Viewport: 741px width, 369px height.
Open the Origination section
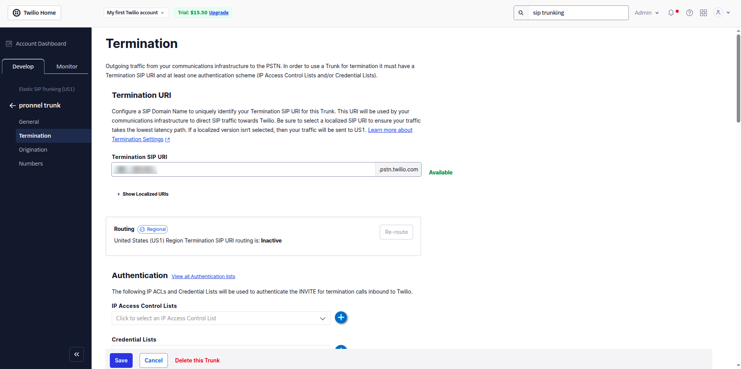[x=33, y=150]
